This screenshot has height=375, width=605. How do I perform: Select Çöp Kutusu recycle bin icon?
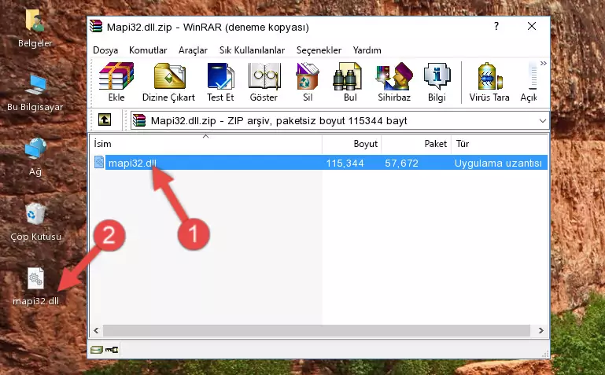coord(35,222)
